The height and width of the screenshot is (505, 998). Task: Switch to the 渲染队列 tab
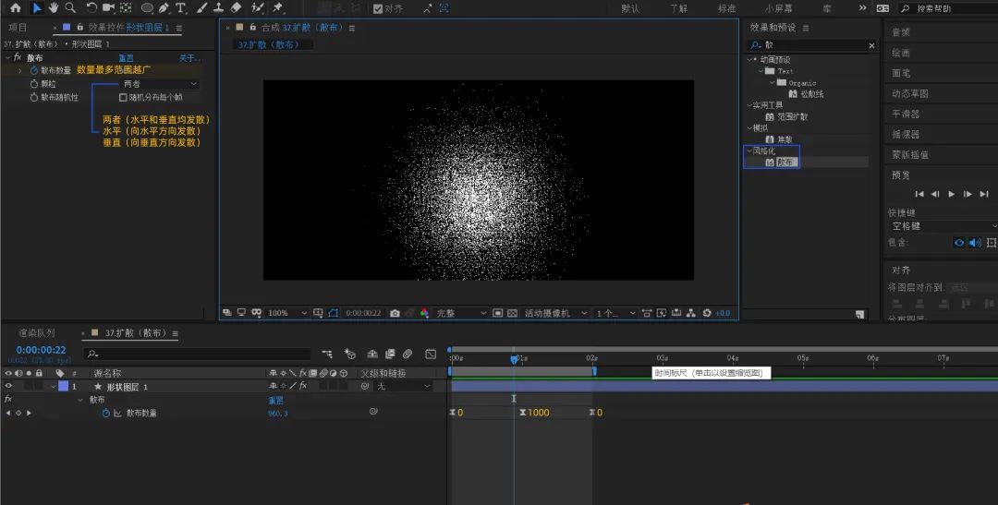[37, 332]
